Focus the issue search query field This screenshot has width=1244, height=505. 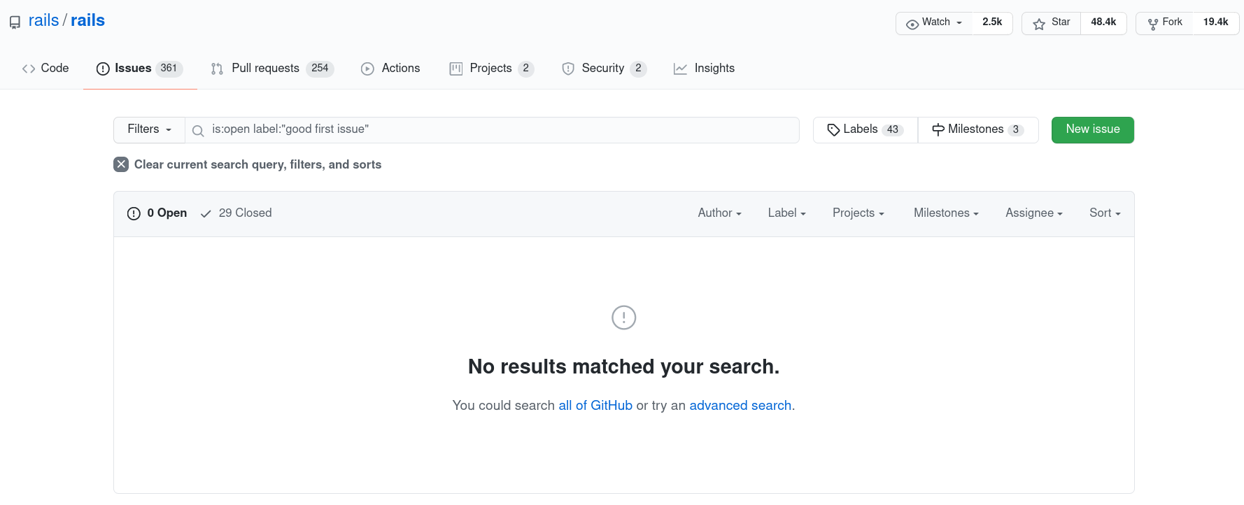coord(492,129)
